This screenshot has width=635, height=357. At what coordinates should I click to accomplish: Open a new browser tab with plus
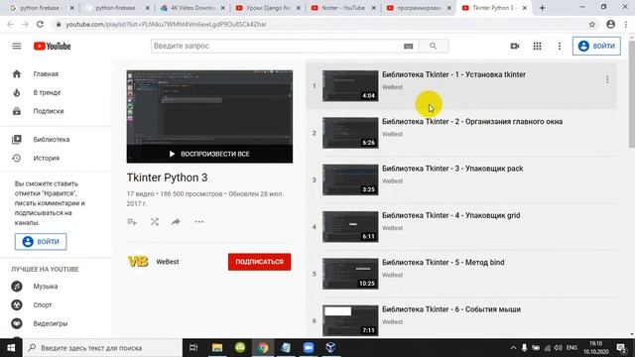click(x=542, y=8)
